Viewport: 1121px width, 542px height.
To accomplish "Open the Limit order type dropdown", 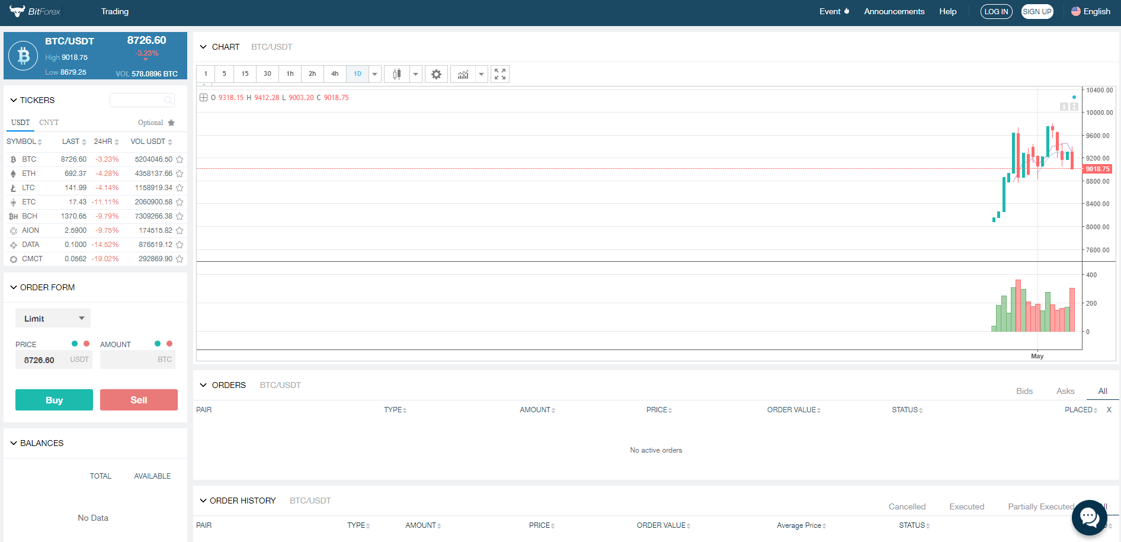I will click(53, 318).
